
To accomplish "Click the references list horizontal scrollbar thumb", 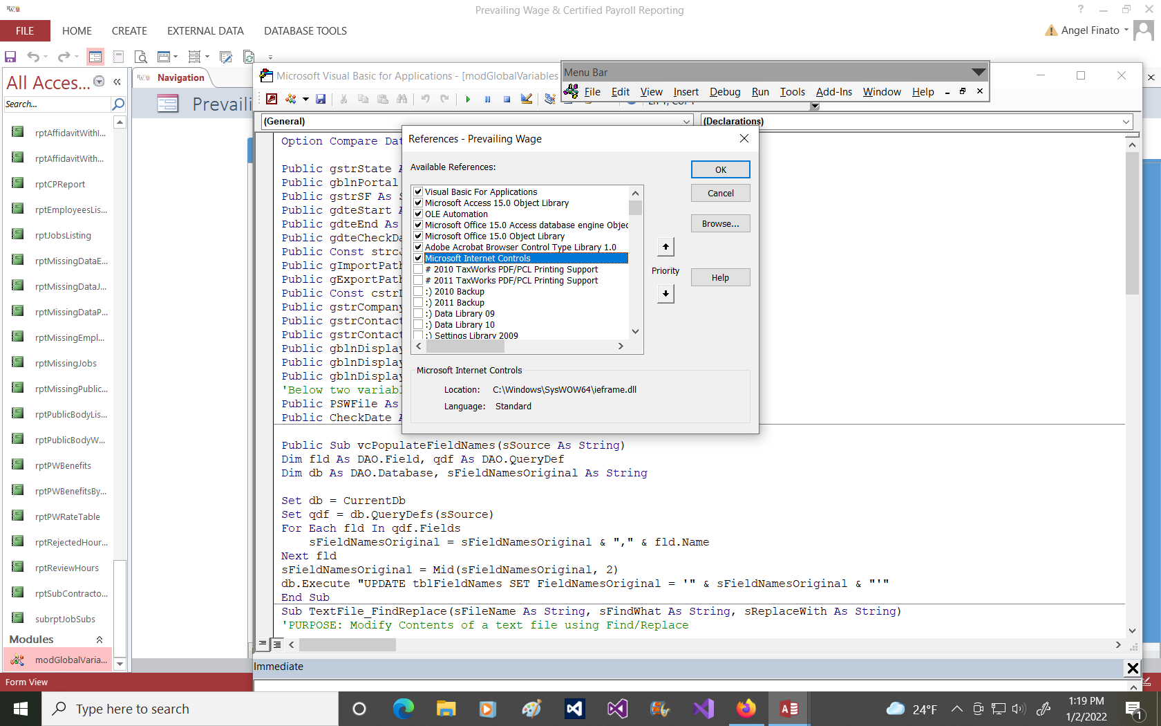I will click(x=465, y=346).
